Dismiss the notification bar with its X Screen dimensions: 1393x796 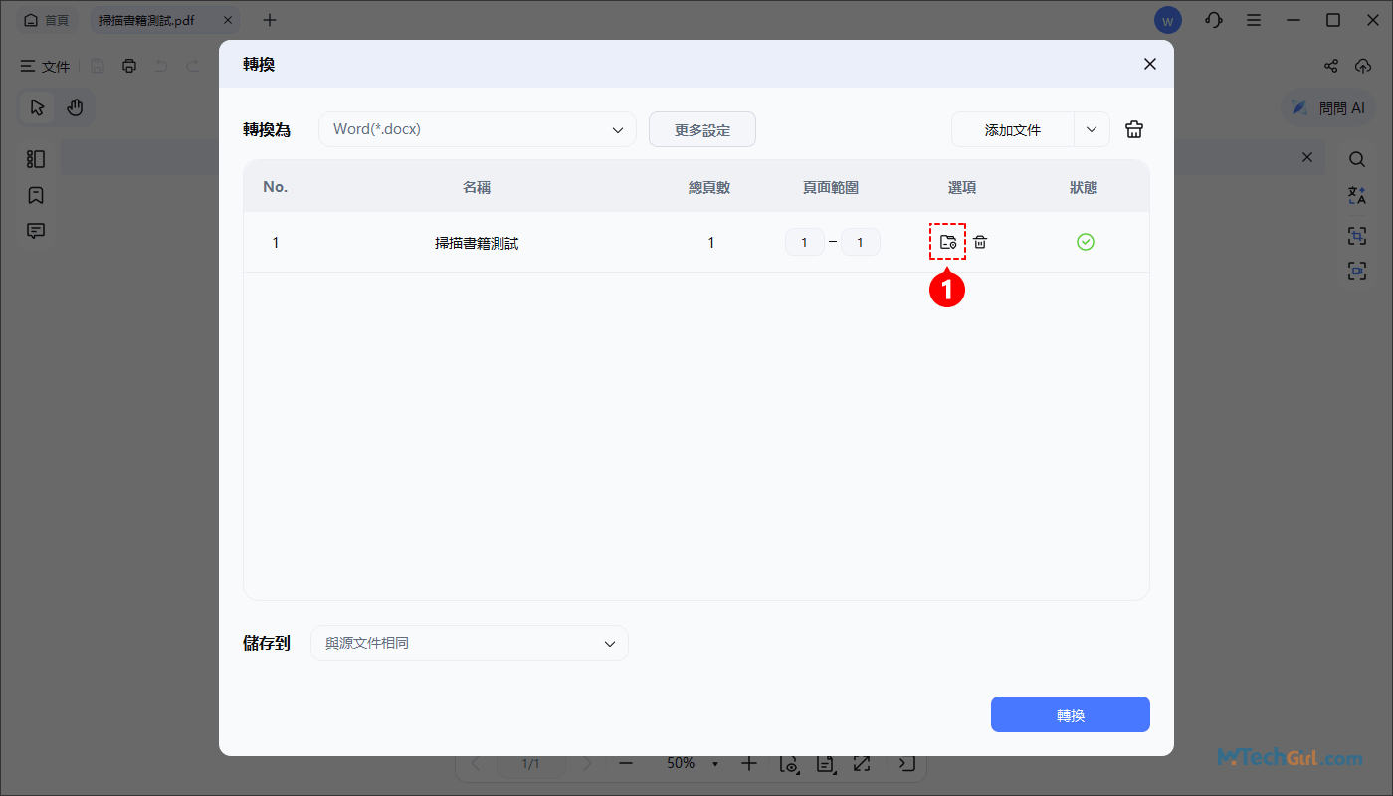[1307, 157]
